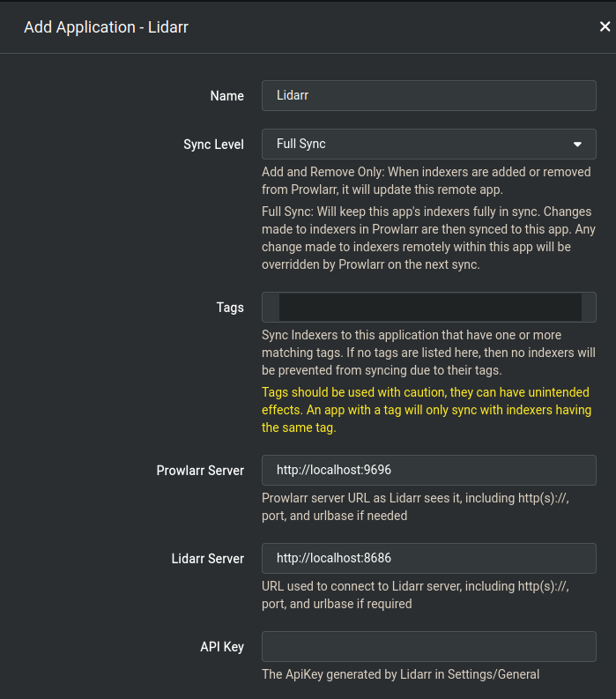Viewport: 616px width, 699px height.
Task: Click the "Add and Remove Only" description text
Action: coord(426,181)
